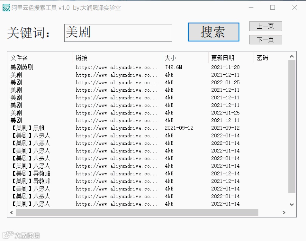The height and width of the screenshot is (241, 306).
Task: Click the 大小 column header
Action: (x=185, y=58)
